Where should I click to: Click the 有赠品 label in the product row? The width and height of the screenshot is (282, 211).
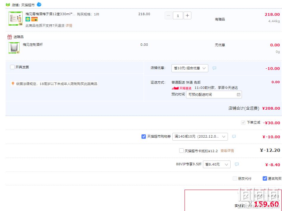pos(220,19)
